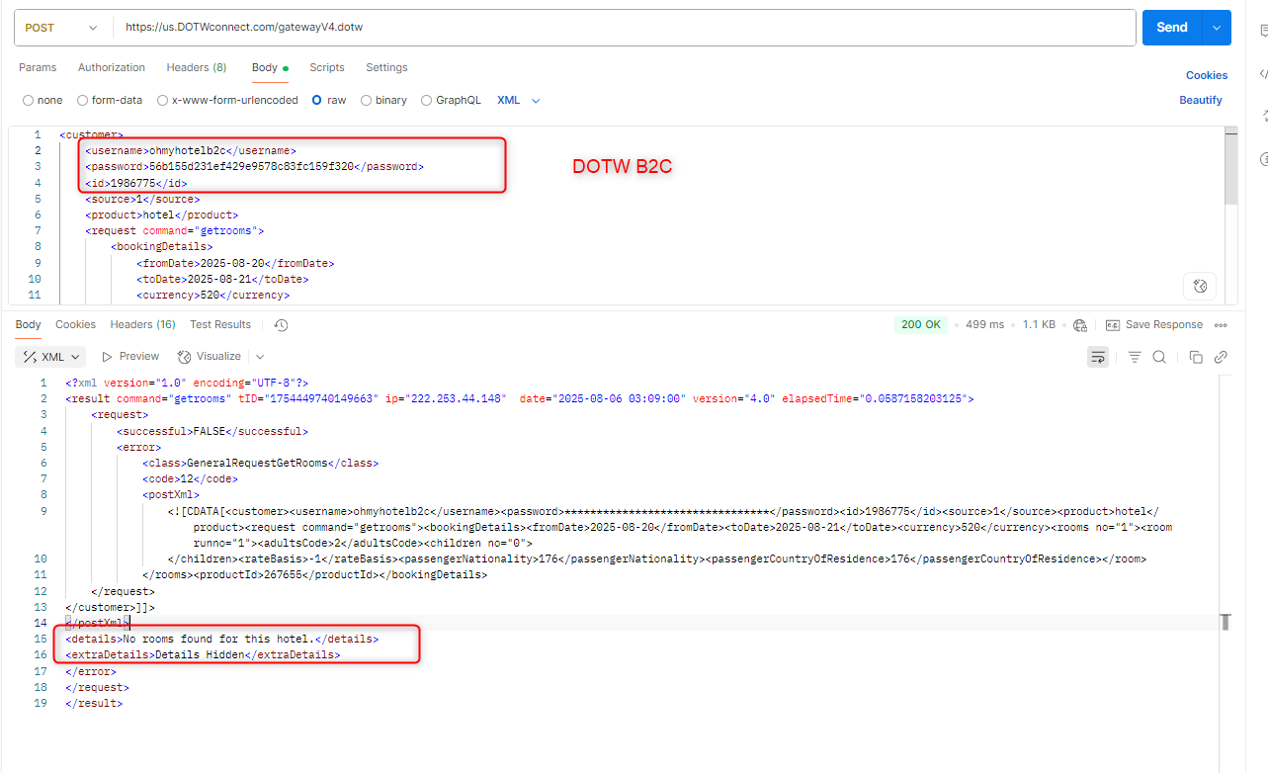Screen dimensions: 1268x773
Task: Click the Save Response button
Action: tap(1153, 325)
